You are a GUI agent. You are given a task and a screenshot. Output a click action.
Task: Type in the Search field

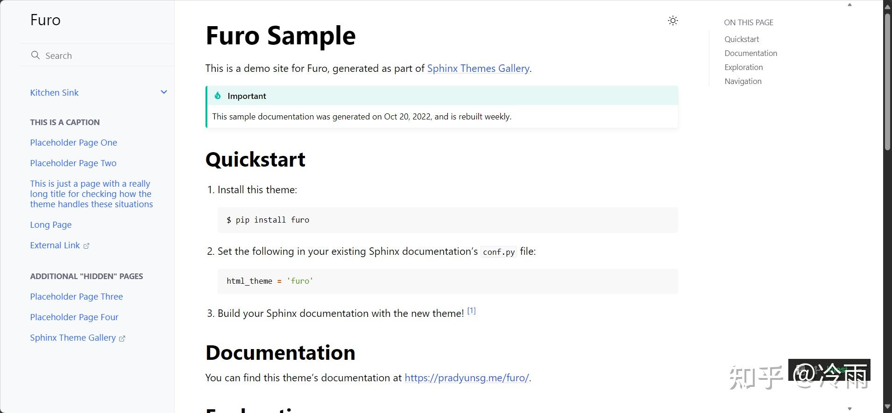[103, 56]
